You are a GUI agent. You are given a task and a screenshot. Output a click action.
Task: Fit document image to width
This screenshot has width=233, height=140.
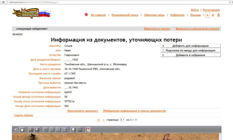(x=58, y=130)
